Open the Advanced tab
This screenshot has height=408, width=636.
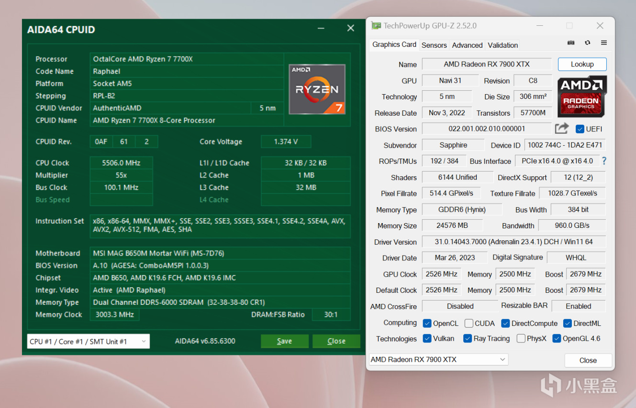tap(467, 45)
